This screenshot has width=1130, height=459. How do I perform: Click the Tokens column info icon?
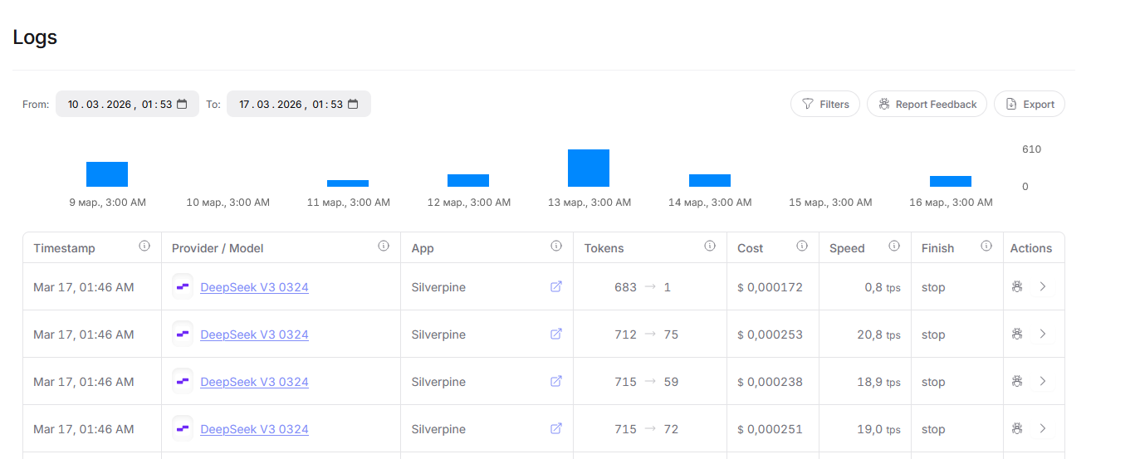710,247
